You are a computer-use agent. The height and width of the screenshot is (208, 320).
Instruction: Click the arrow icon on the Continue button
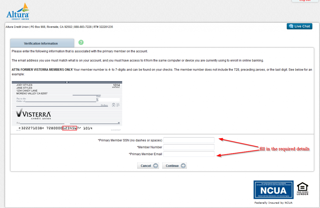183,166
